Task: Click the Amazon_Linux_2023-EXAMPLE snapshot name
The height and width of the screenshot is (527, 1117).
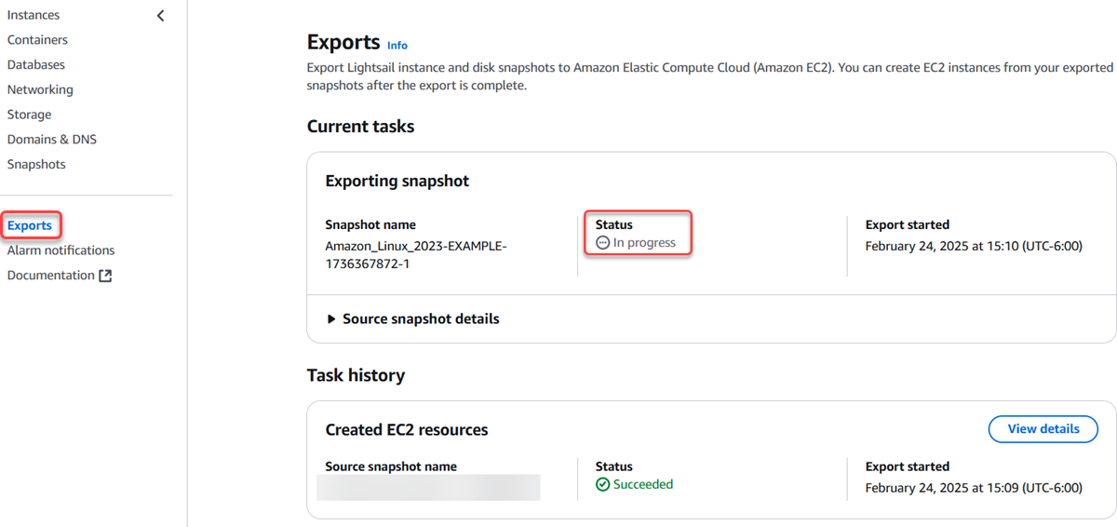Action: 416,254
